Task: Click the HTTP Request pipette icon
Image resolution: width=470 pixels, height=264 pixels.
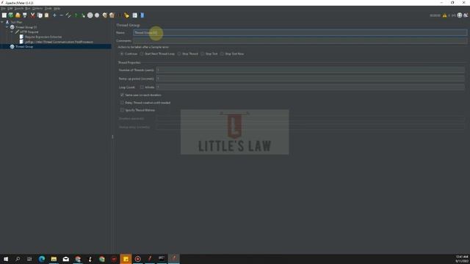Action: click(17, 32)
